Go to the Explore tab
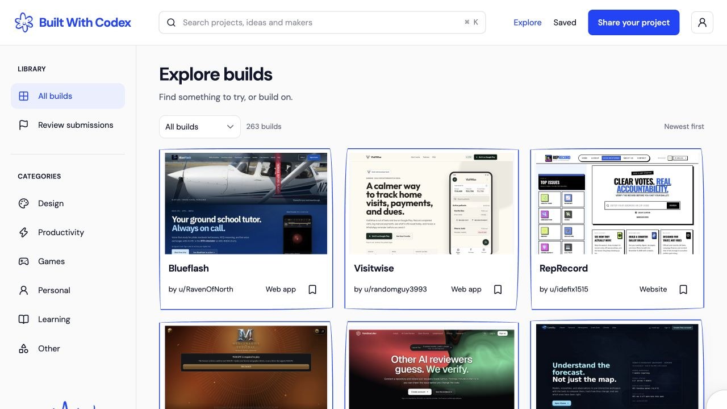 pos(528,23)
